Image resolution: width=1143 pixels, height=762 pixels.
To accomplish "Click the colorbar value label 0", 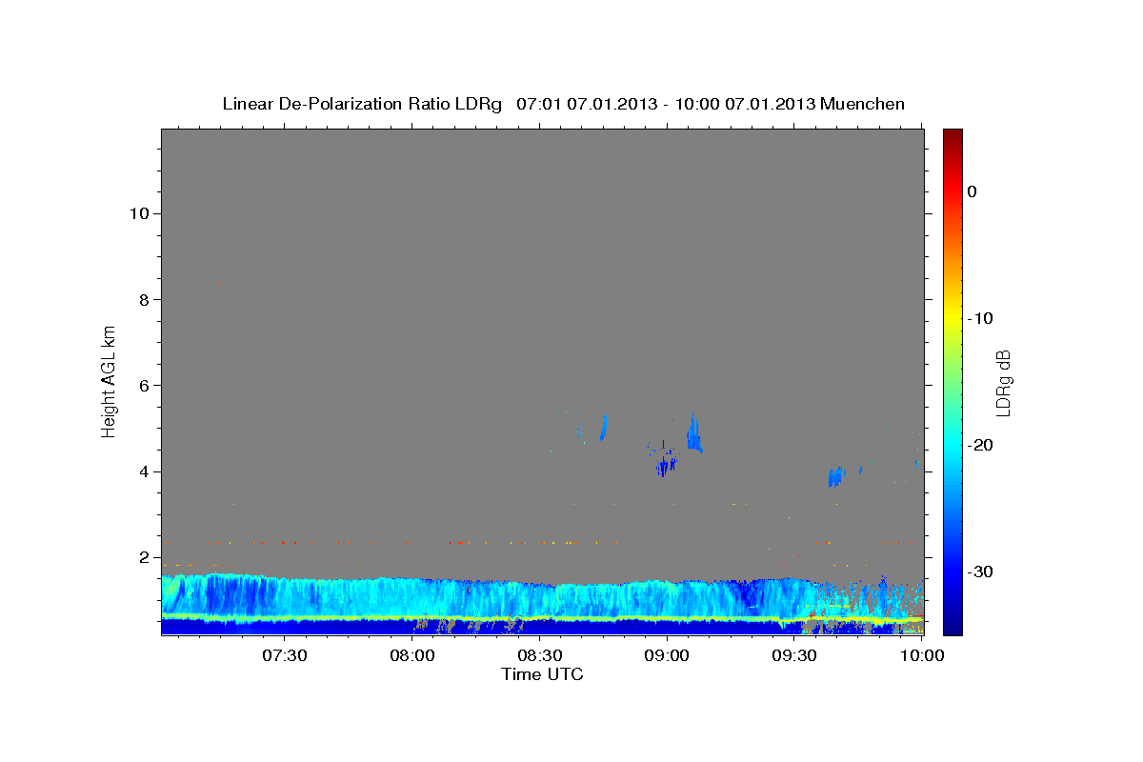I will point(973,191).
